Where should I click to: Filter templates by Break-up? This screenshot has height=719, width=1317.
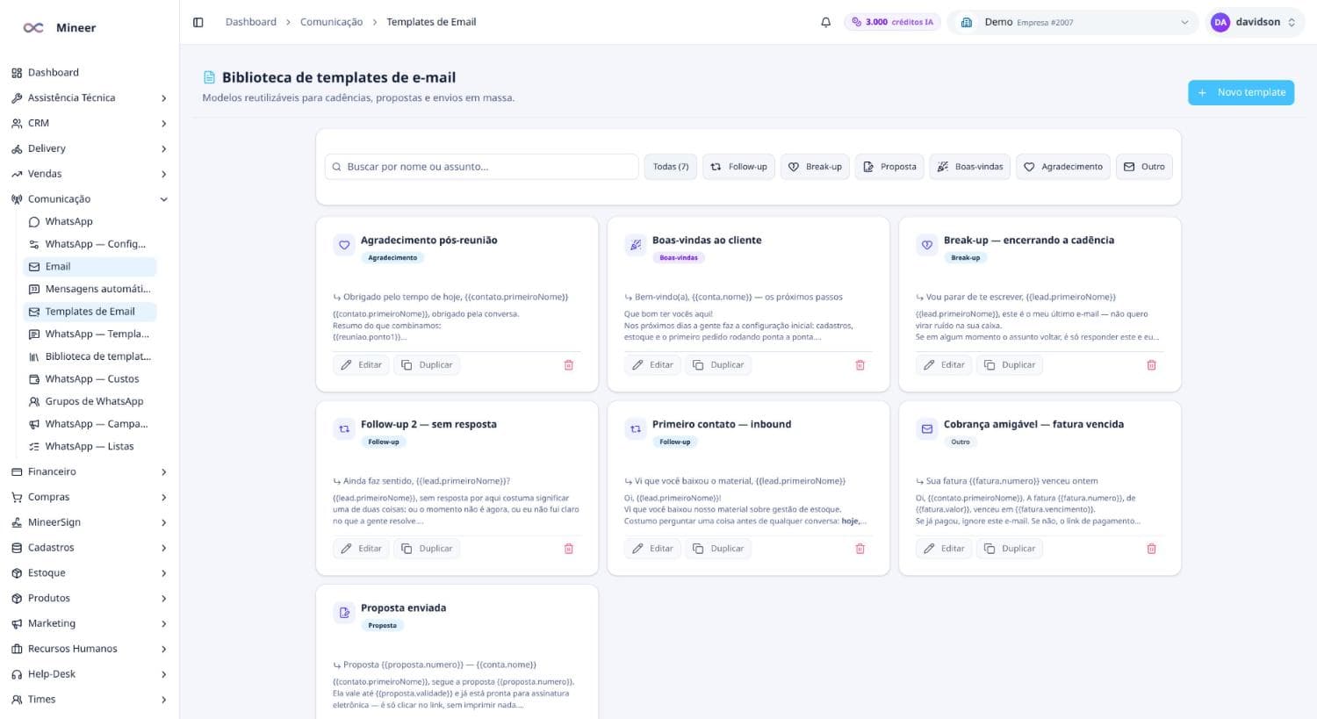815,167
